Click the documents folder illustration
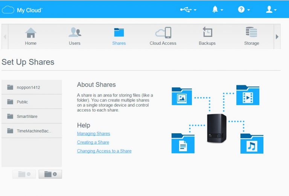The width and height of the screenshot is (289, 196). pos(183,143)
